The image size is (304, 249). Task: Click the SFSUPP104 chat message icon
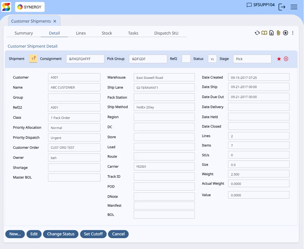[x=249, y=5]
